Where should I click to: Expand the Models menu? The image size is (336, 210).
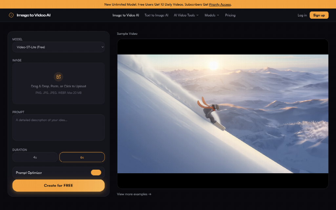[212, 15]
